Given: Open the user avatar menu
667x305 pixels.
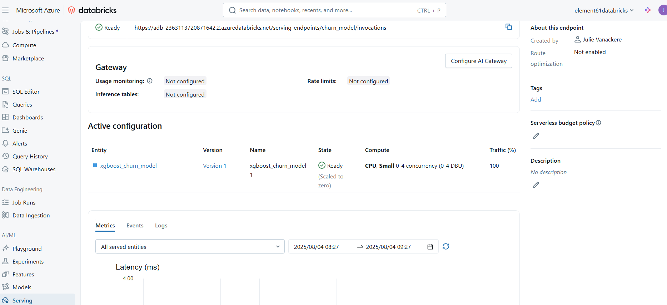Looking at the screenshot, I should pos(663,10).
